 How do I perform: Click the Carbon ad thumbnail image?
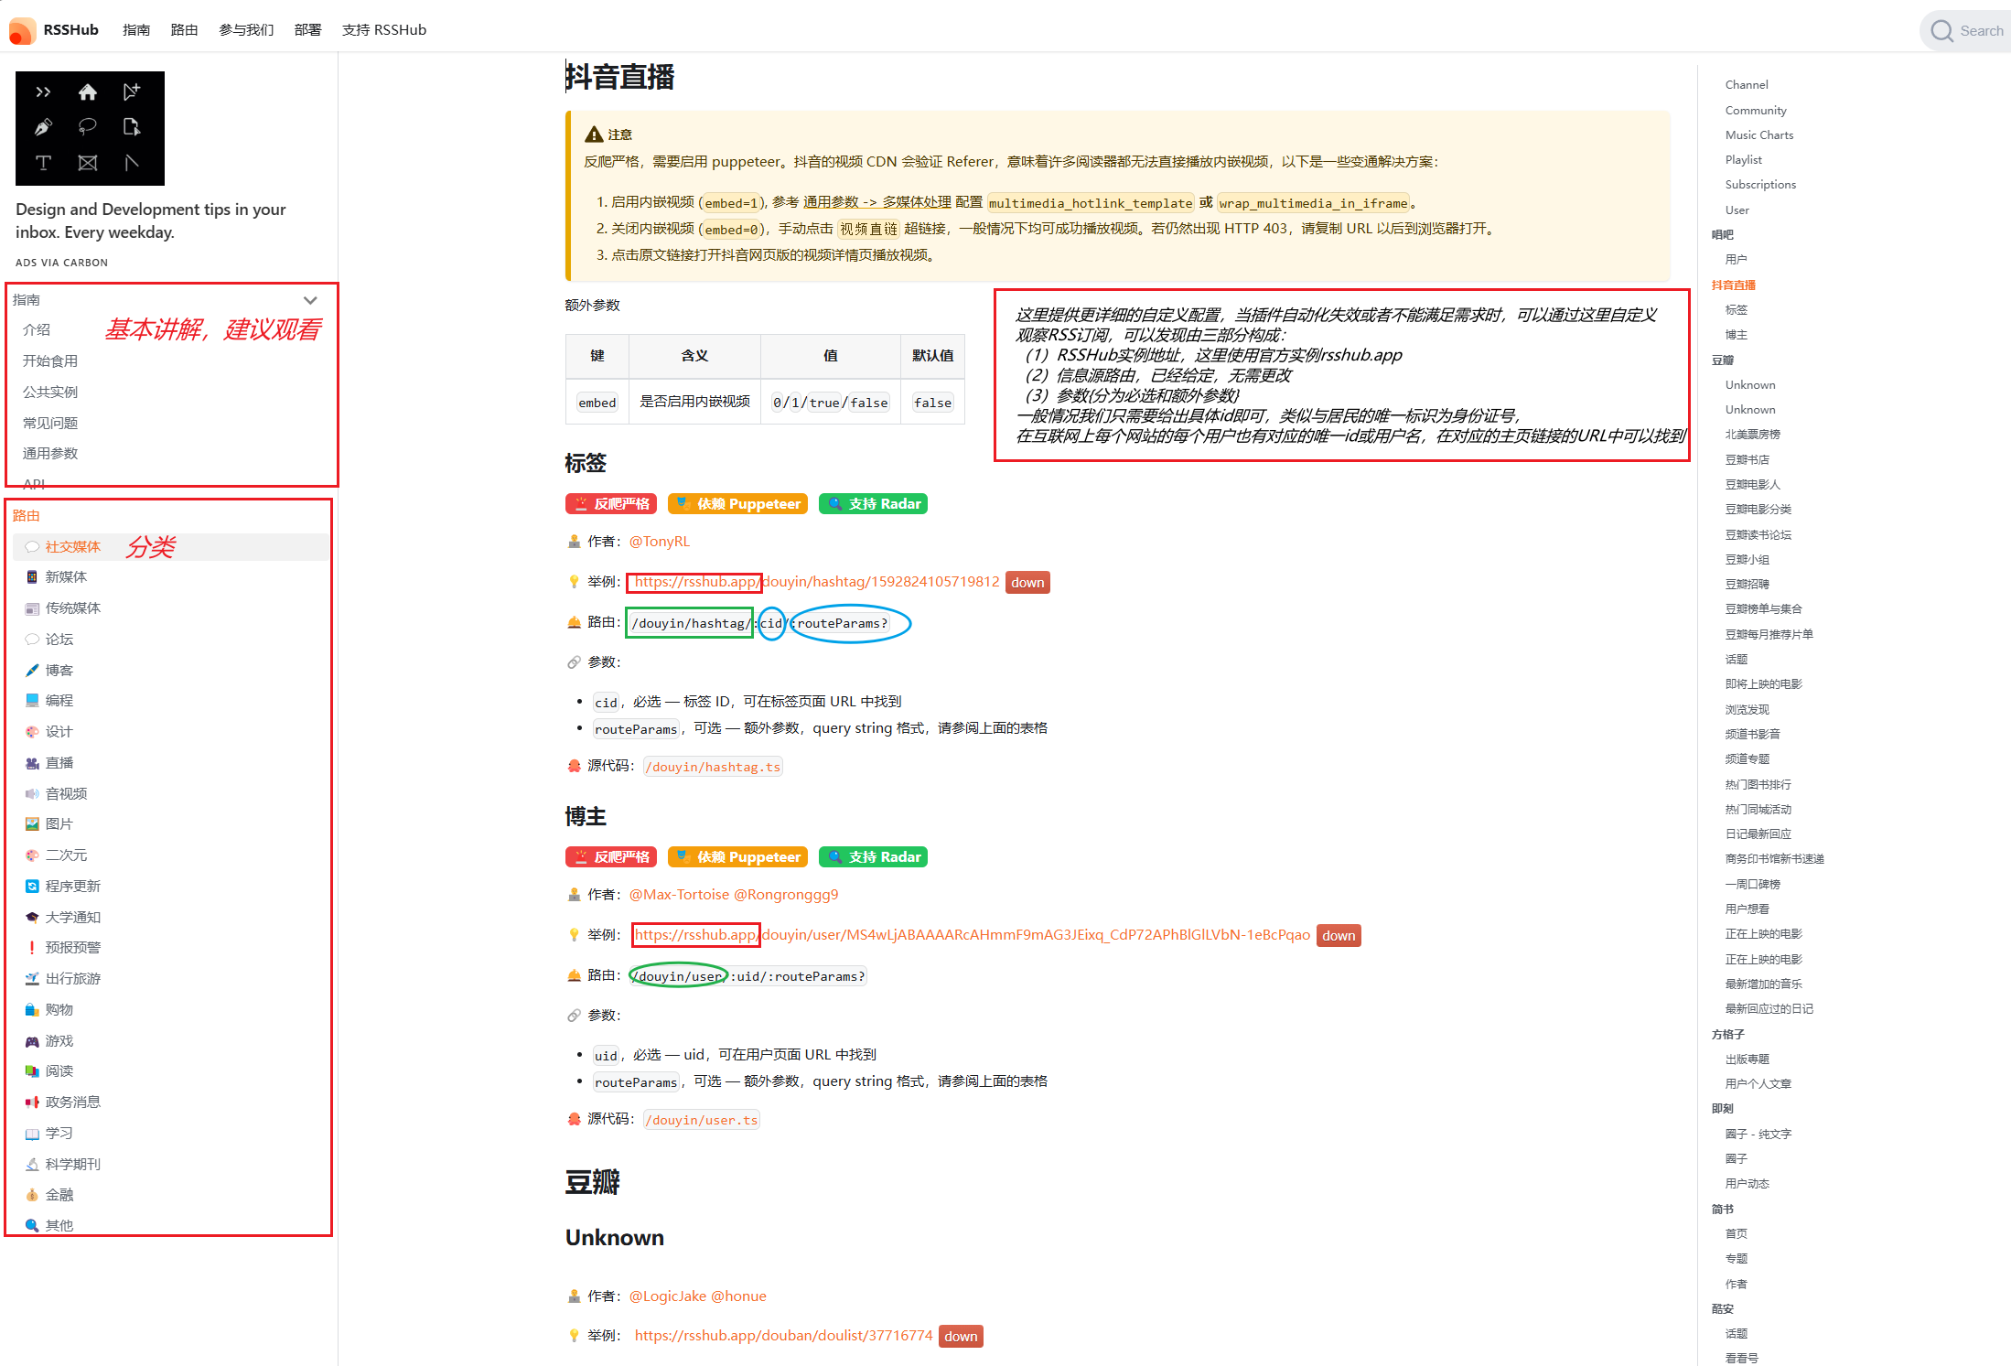coord(90,128)
